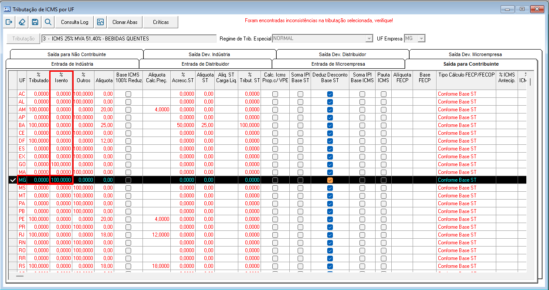The height and width of the screenshot is (290, 549).
Task: Open Consulta Log
Action: click(x=75, y=22)
